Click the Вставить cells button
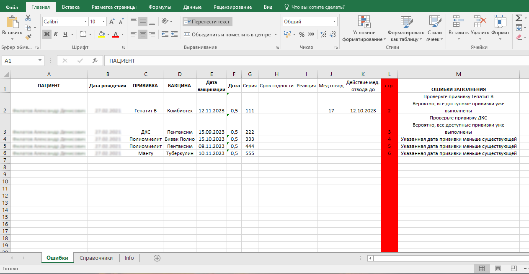Viewport: 529px width, 274px height. click(458, 28)
